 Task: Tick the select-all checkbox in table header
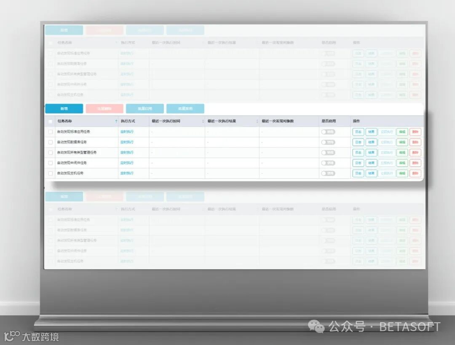51,121
